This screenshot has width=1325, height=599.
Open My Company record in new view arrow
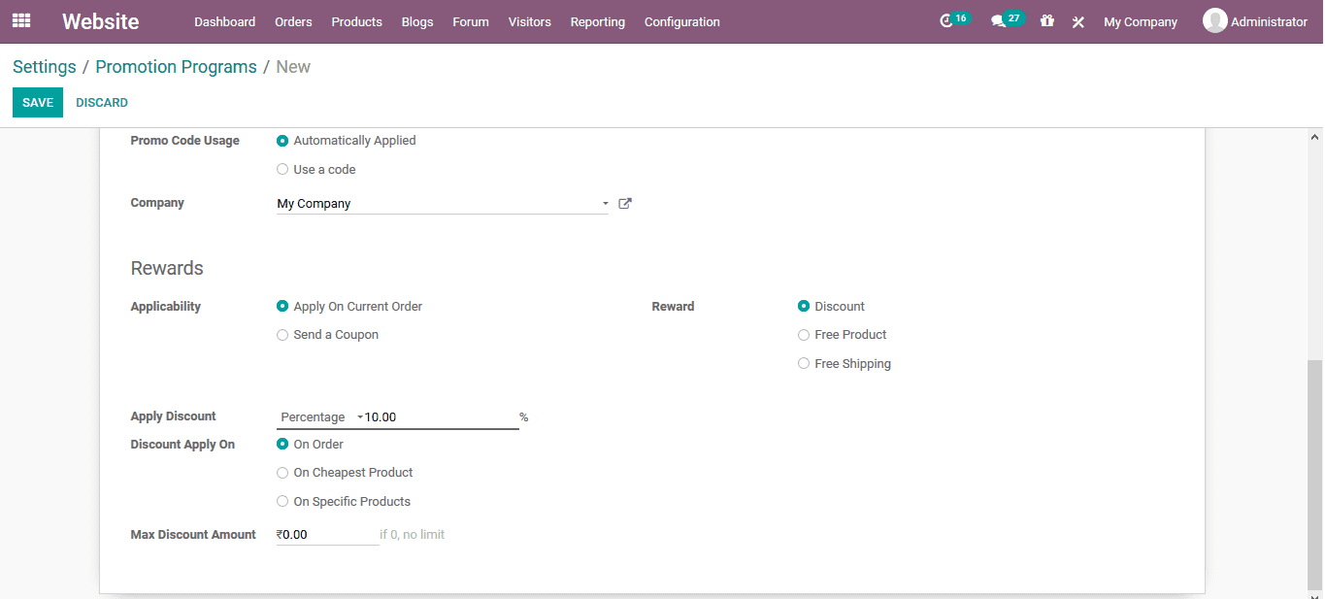coord(624,203)
